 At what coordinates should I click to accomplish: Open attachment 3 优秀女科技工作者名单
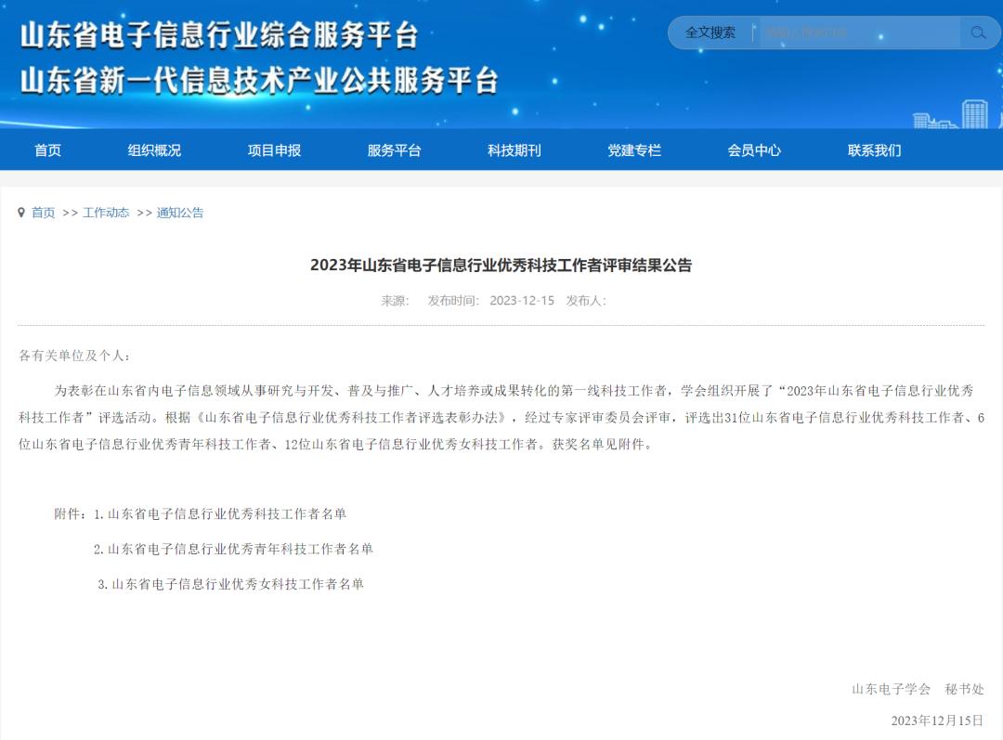(237, 584)
